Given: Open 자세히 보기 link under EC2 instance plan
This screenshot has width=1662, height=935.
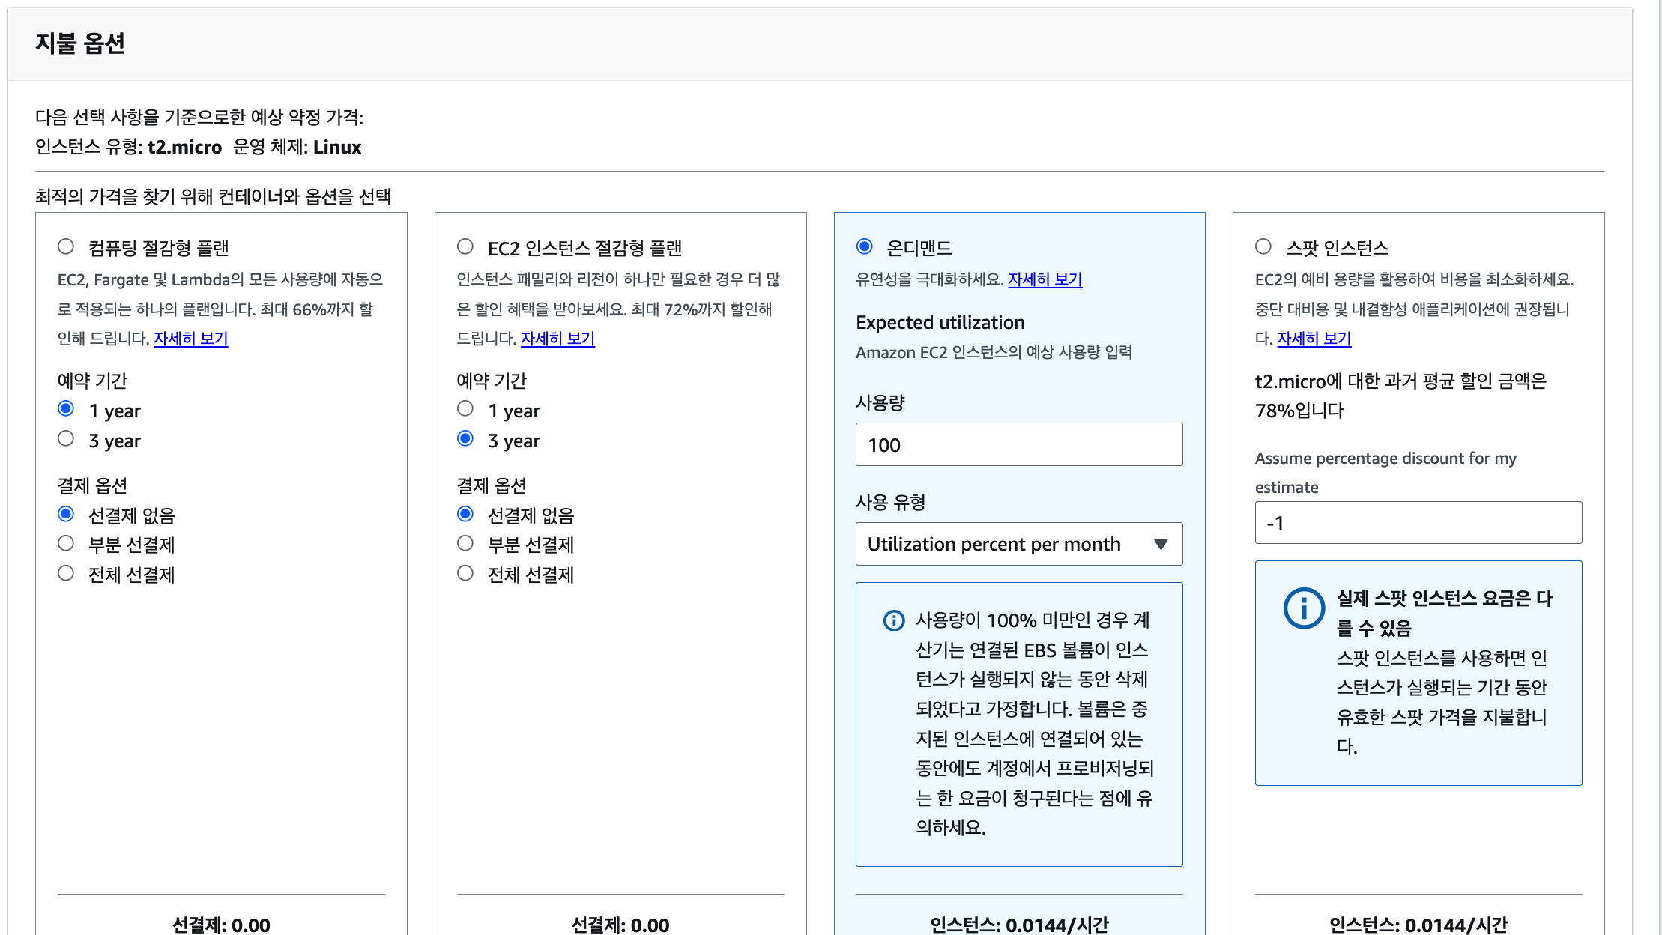Looking at the screenshot, I should tap(557, 339).
